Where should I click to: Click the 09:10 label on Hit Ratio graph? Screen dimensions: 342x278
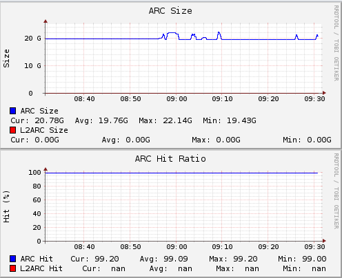[x=222, y=247]
